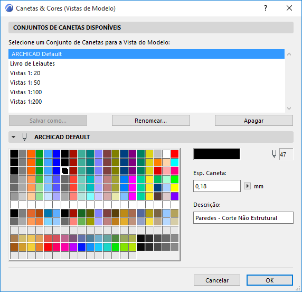Select the ARCHICAD Default pen set

[x=146, y=54]
